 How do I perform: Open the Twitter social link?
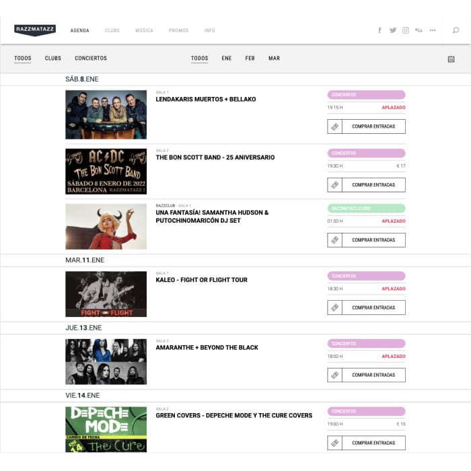(x=393, y=30)
